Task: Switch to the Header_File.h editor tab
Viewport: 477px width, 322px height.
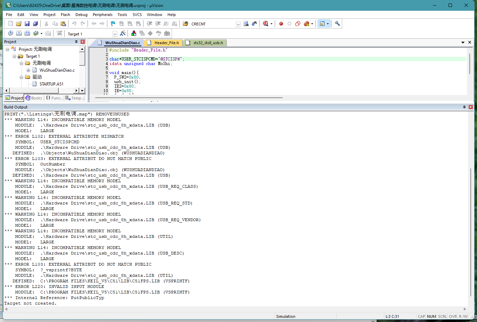Action: coord(163,43)
